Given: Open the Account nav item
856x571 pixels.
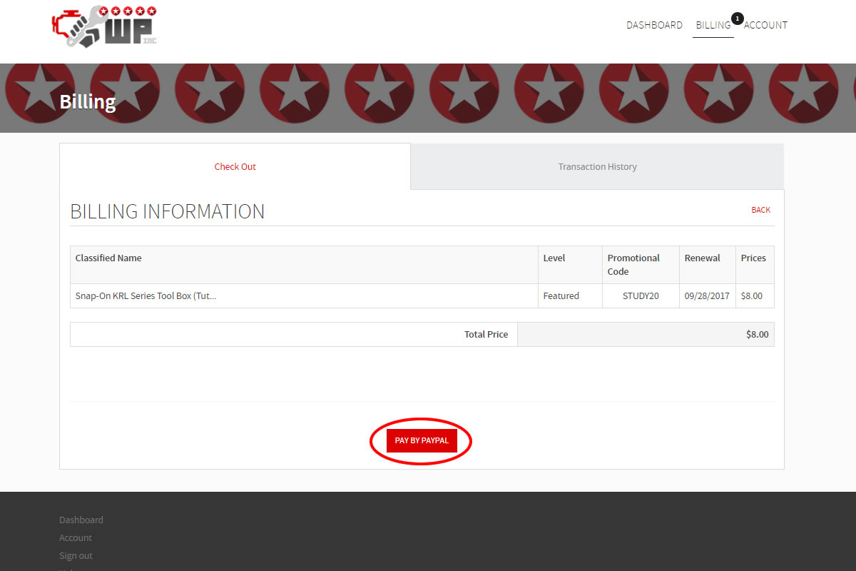Looking at the screenshot, I should 765,25.
